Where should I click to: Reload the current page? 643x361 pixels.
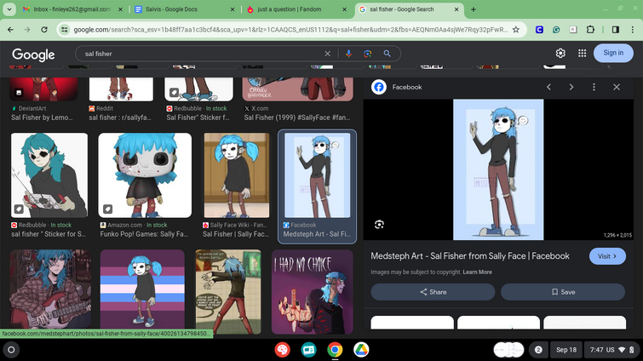click(x=44, y=30)
